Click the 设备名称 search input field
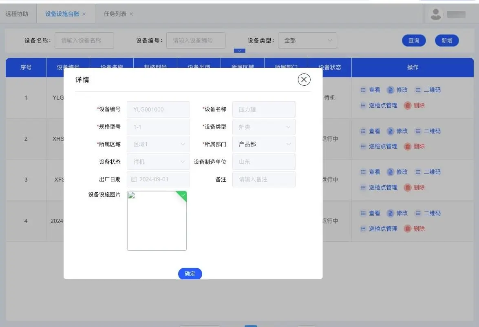The width and height of the screenshot is (479, 327). point(84,40)
